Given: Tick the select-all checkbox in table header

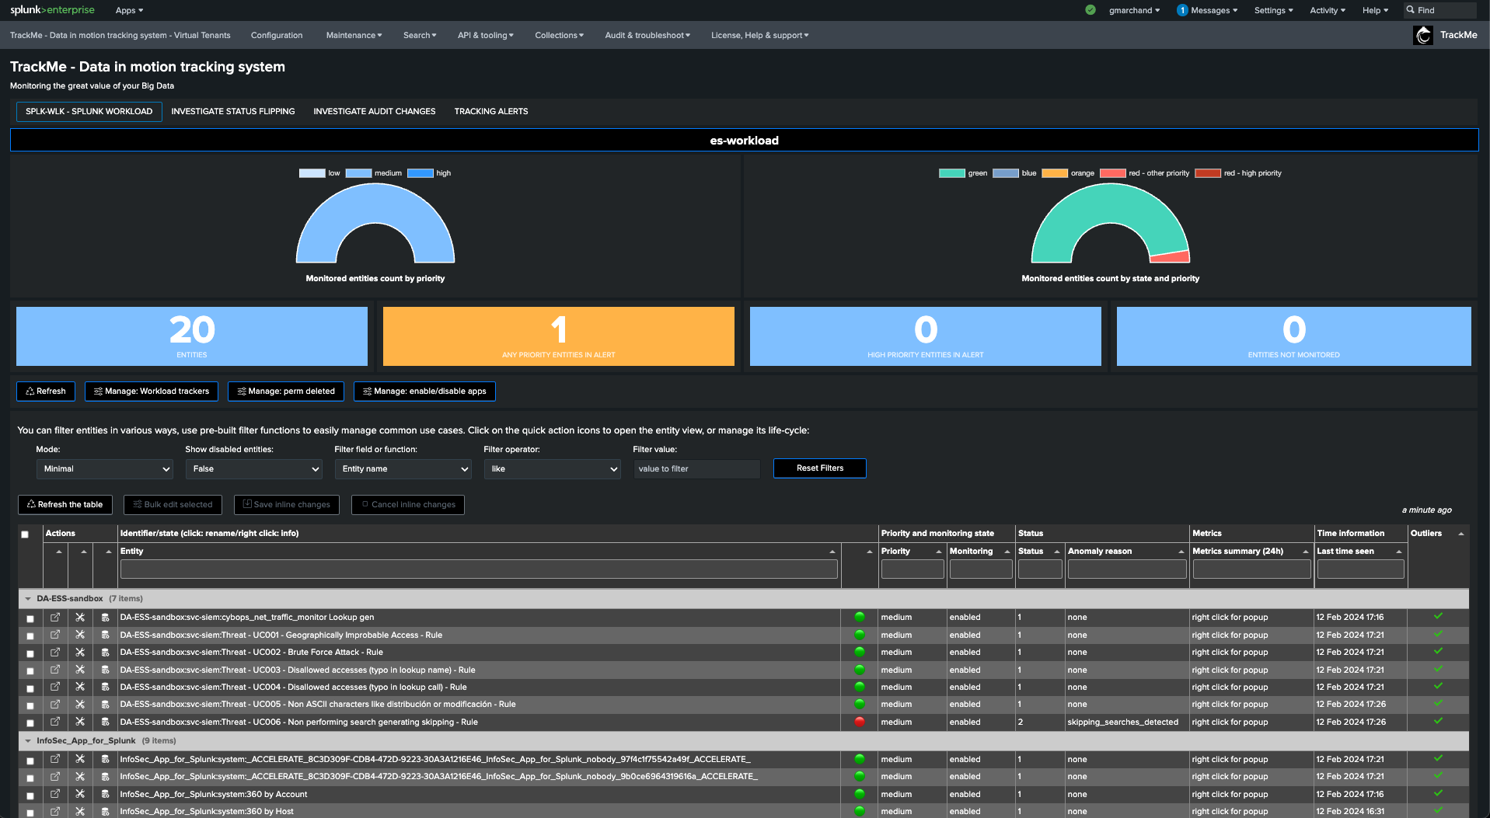Looking at the screenshot, I should [25, 534].
